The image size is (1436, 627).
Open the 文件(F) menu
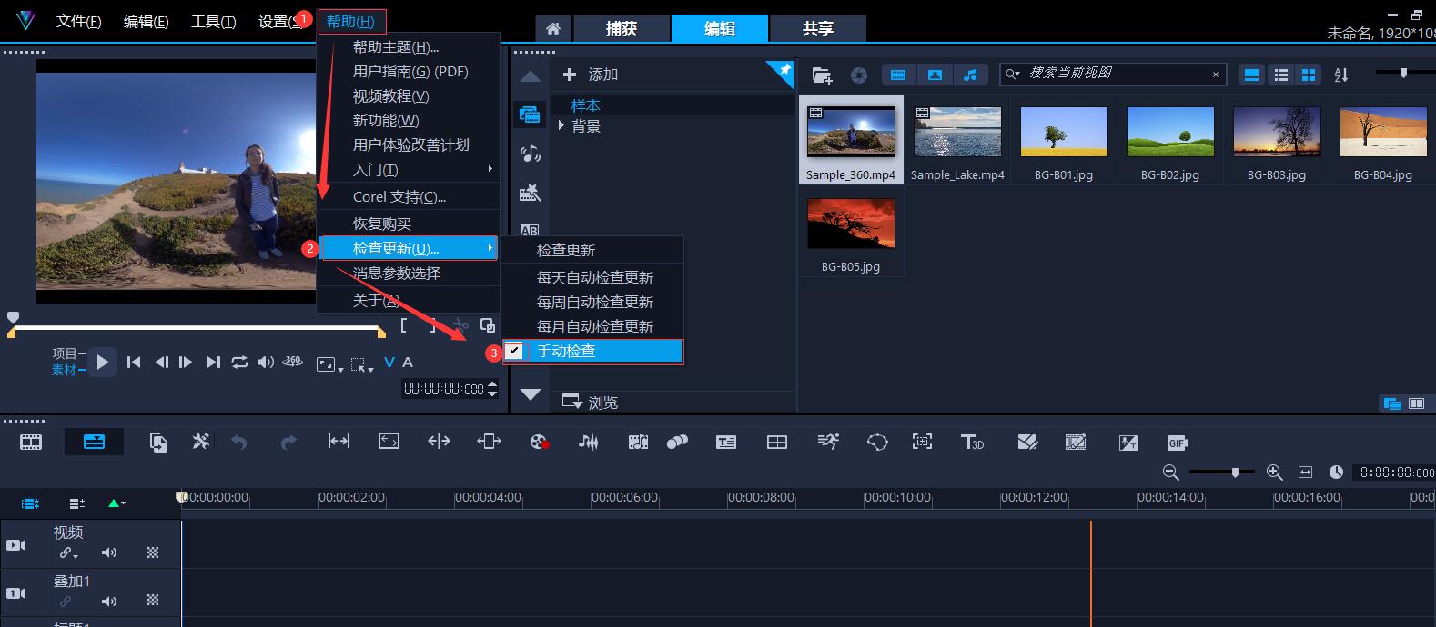(78, 21)
